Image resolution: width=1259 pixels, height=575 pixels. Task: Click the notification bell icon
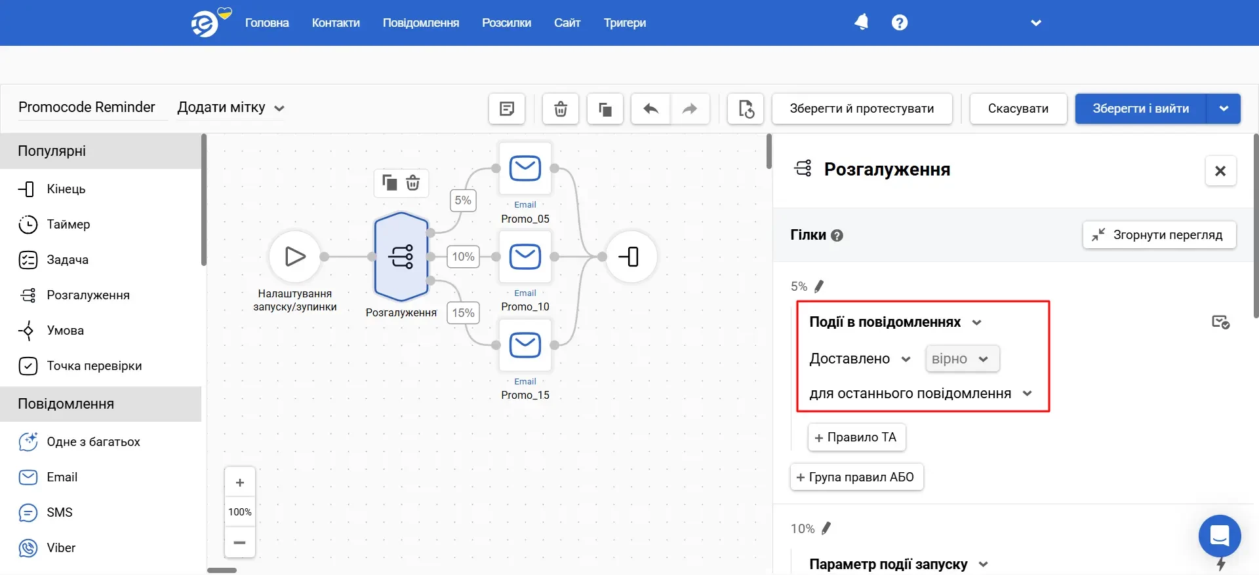coord(861,22)
